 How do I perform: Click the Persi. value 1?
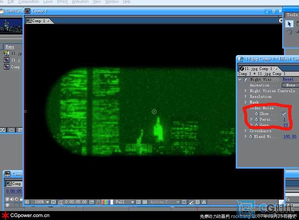(x=284, y=120)
